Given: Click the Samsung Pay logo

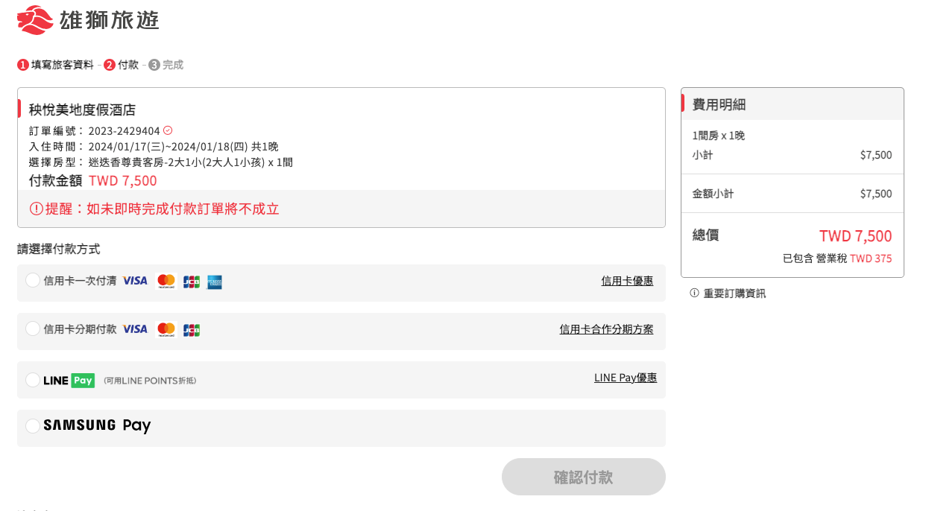Looking at the screenshot, I should click(97, 425).
